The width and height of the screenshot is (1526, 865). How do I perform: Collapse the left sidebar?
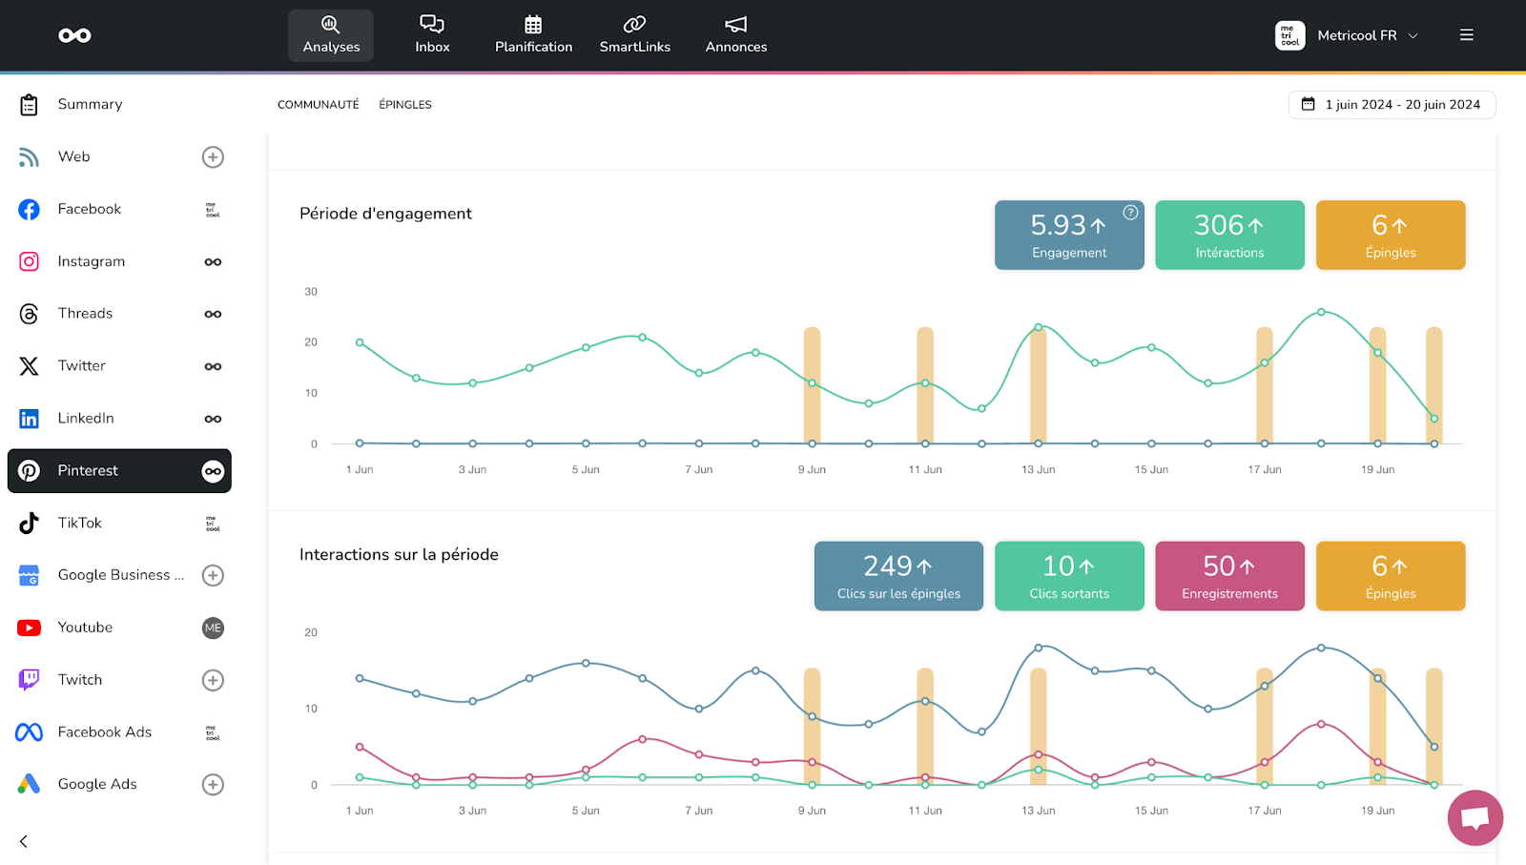(x=24, y=841)
